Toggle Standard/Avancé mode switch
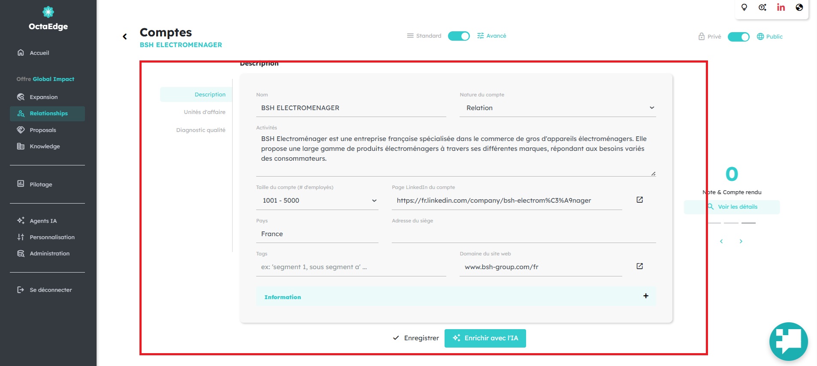 tap(459, 36)
